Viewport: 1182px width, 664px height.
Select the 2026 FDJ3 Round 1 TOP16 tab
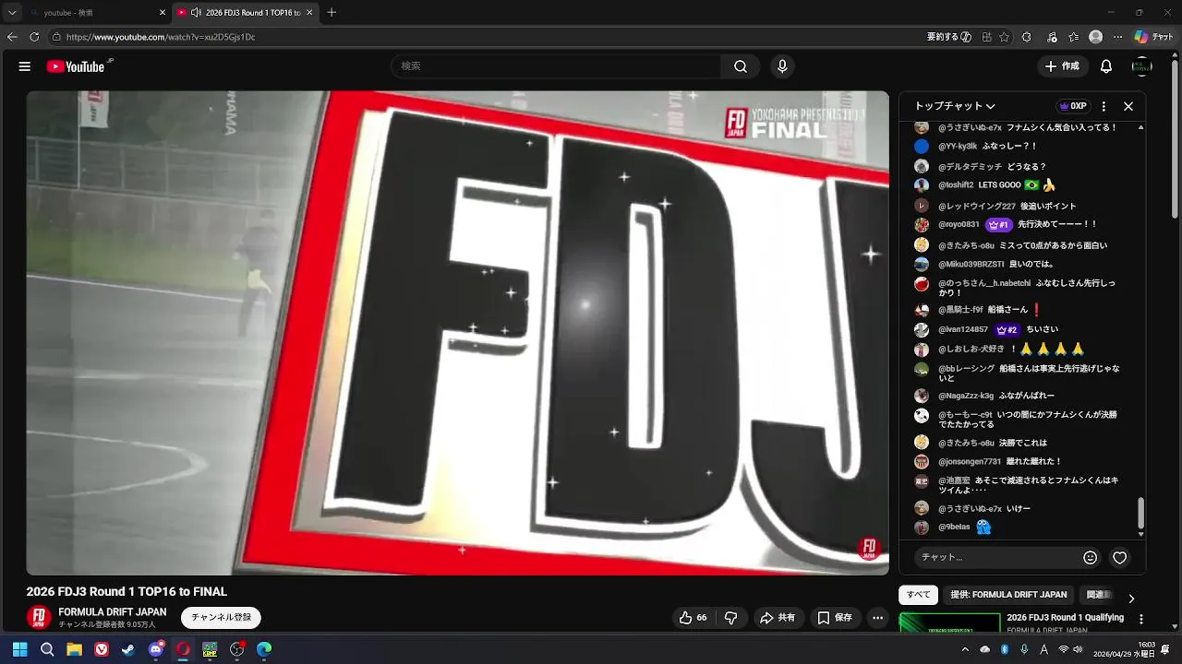coord(245,13)
